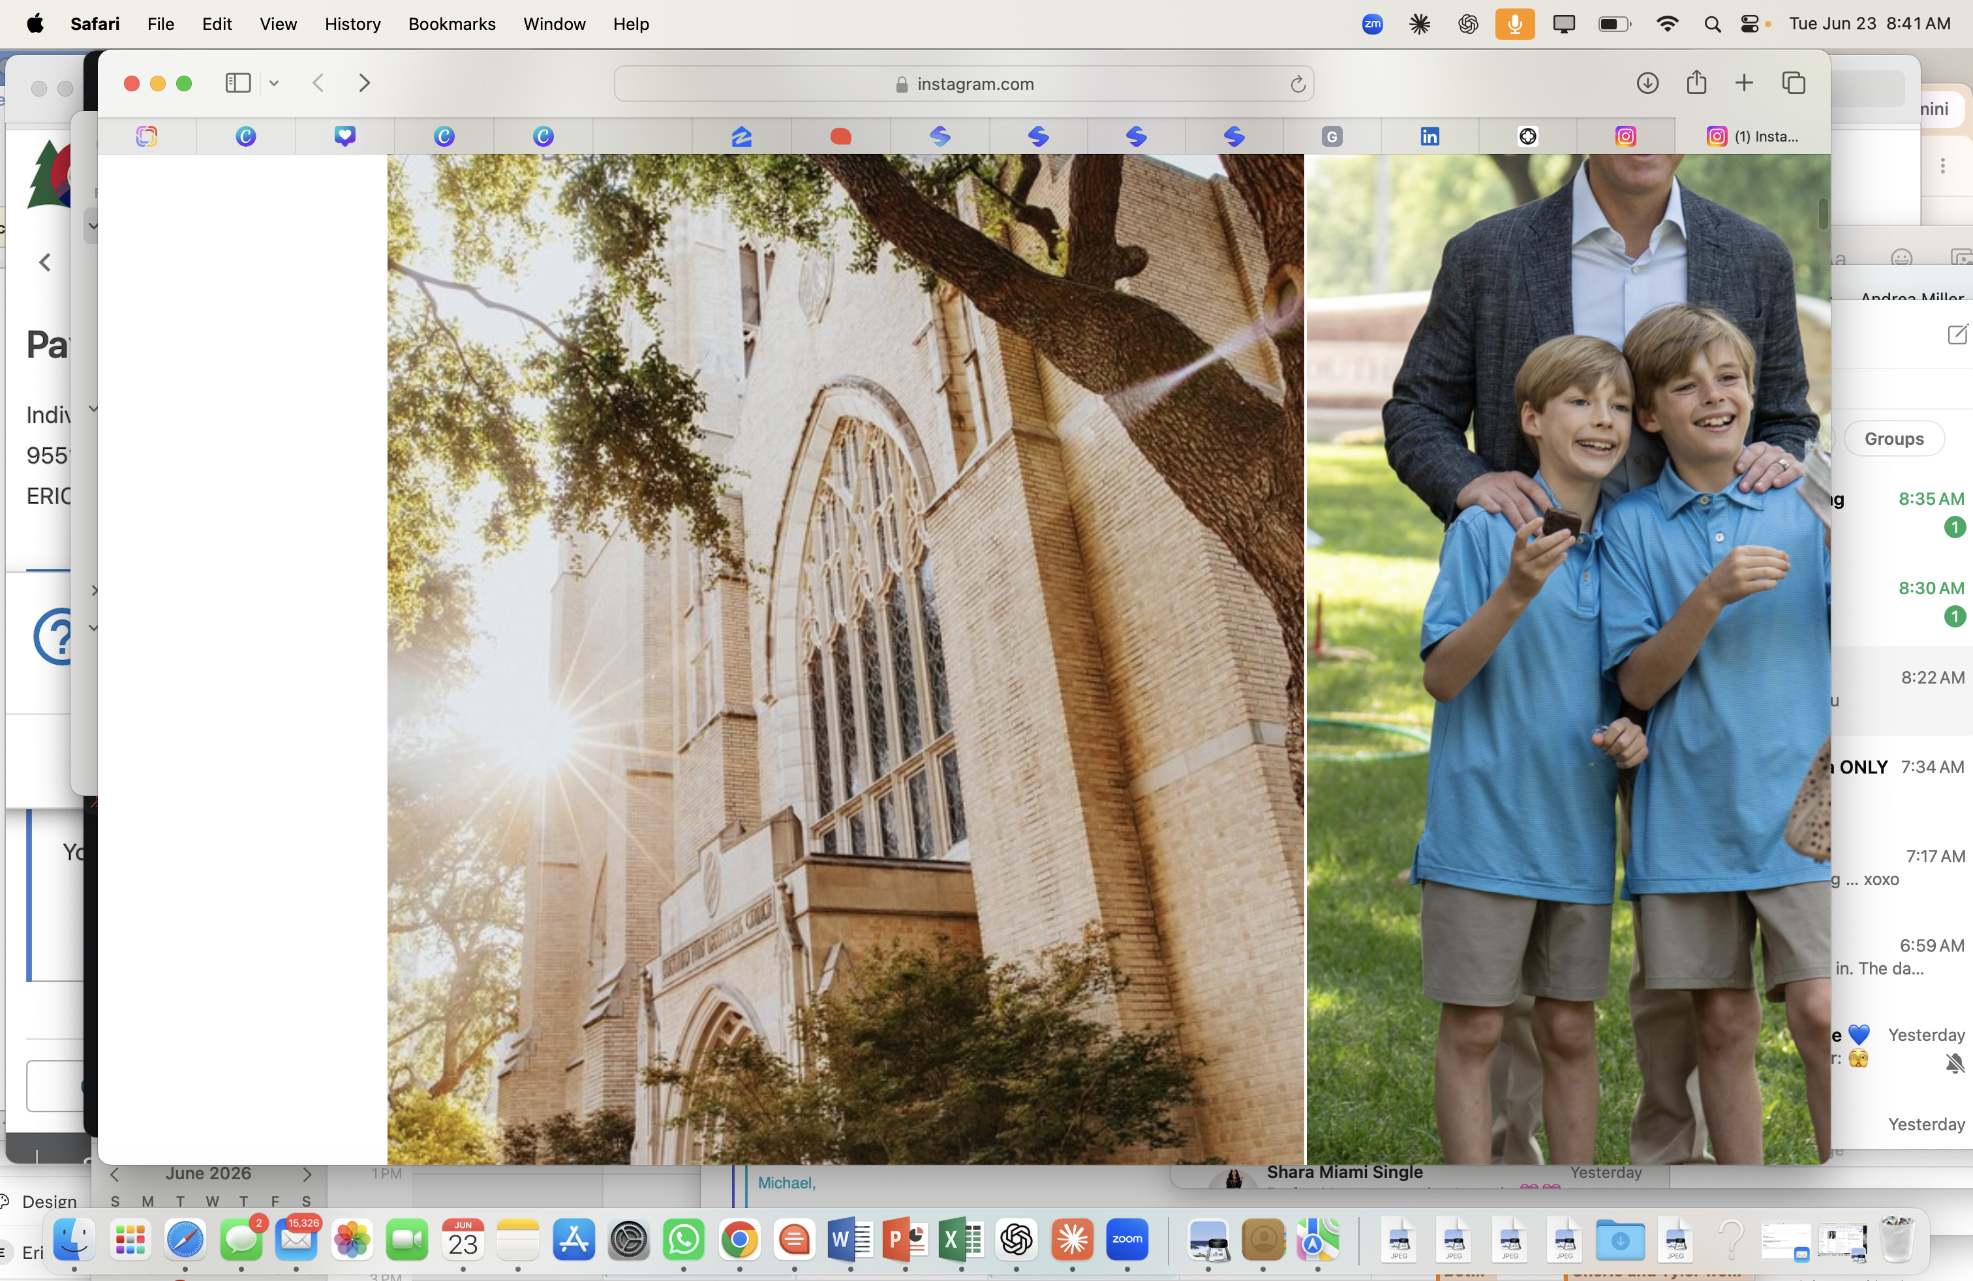Open PowerPoint from the Dock
Image resolution: width=1973 pixels, height=1281 pixels.
click(x=905, y=1239)
